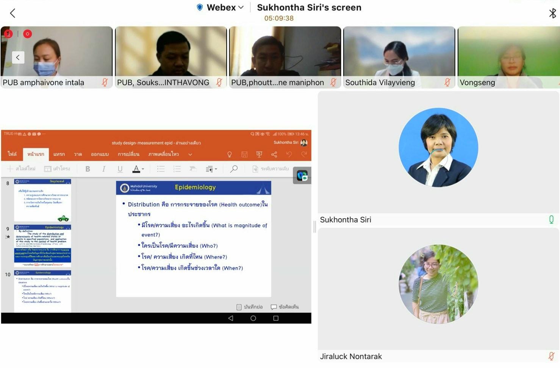Toggle mute icon for Jiraluck Nontarak
Screen dimensions: 560x368
[x=551, y=356]
